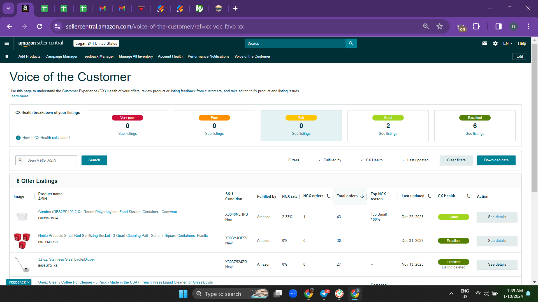Click the Clear filters button

pyautogui.click(x=456, y=160)
